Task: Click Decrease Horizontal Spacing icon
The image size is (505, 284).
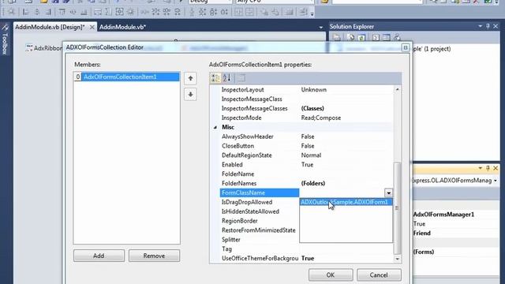Action: pyautogui.click(x=166, y=12)
